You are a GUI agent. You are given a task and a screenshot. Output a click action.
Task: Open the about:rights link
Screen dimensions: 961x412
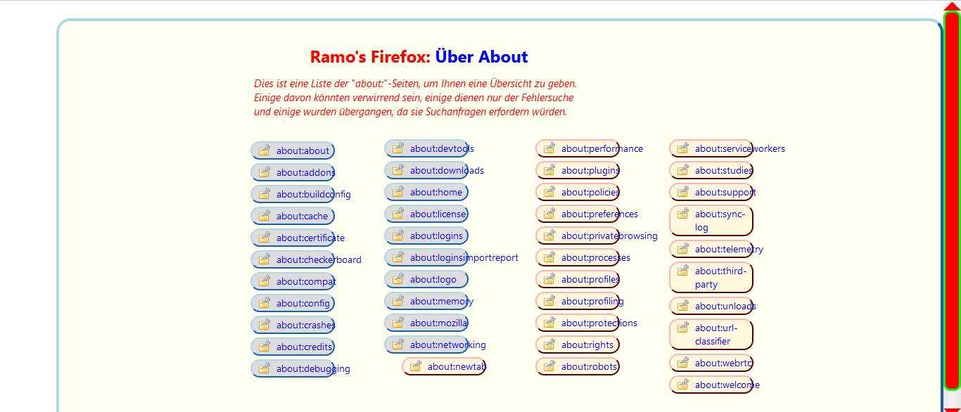coord(587,345)
